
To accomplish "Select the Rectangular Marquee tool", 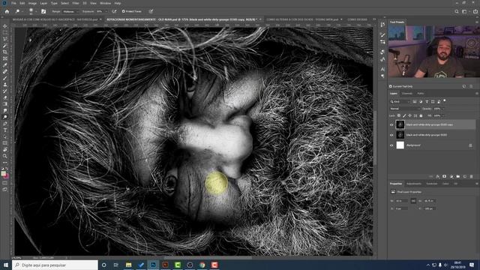I will [5, 33].
